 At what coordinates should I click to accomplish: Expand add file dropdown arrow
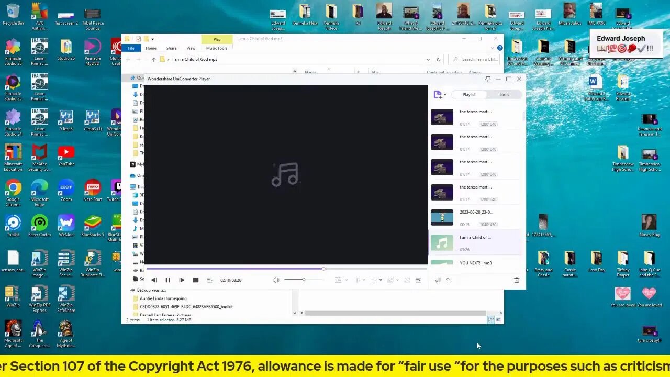coord(445,95)
